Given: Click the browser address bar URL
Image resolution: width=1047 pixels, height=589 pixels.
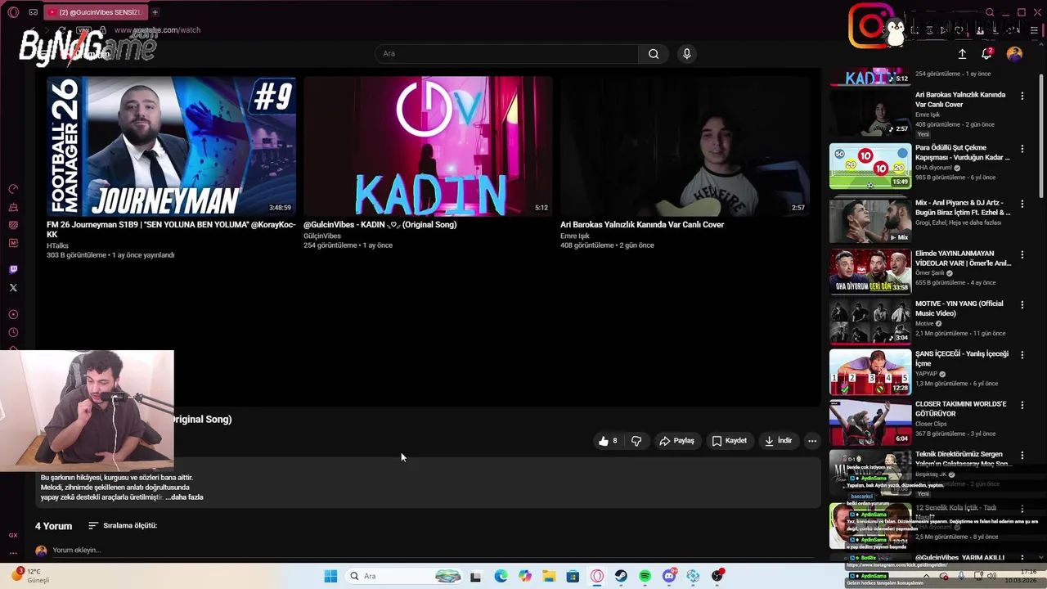Looking at the screenshot, I should [x=157, y=30].
